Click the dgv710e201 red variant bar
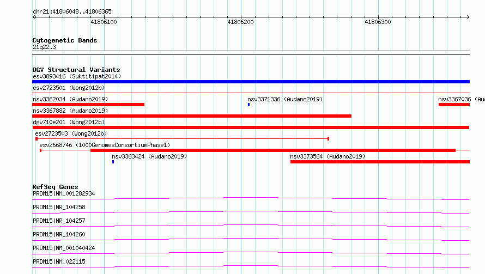Screen dimensions: 485x274 click(251, 127)
